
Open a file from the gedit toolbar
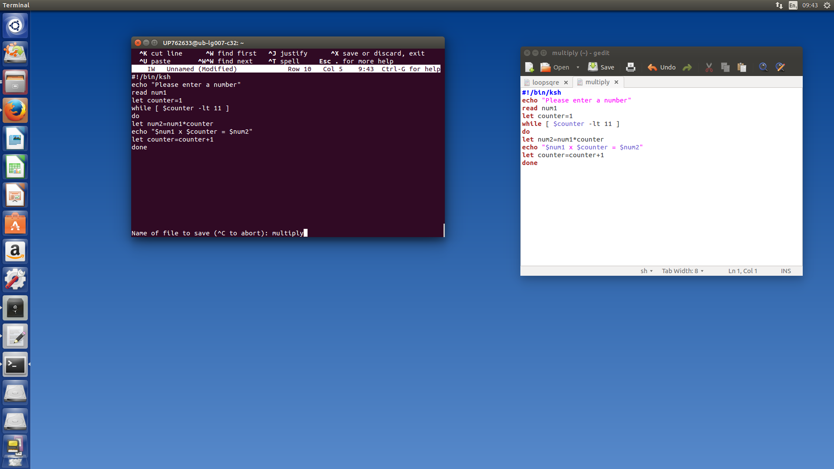555,67
